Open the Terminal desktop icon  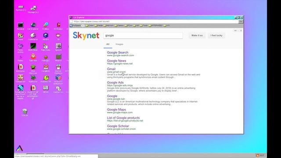point(21,26)
